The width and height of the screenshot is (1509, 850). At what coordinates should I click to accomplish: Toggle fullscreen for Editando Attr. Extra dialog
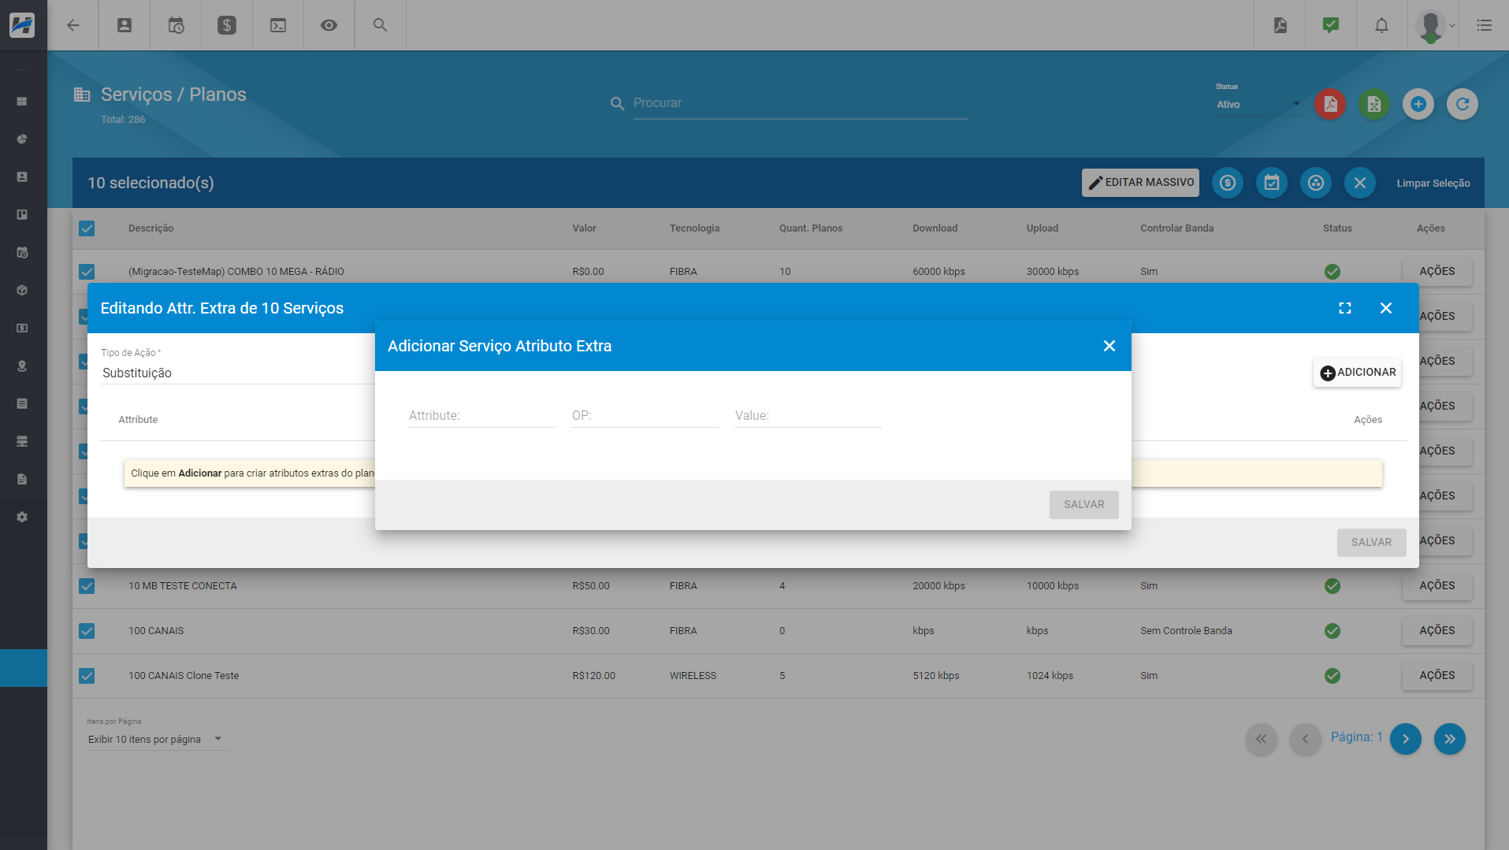point(1345,308)
